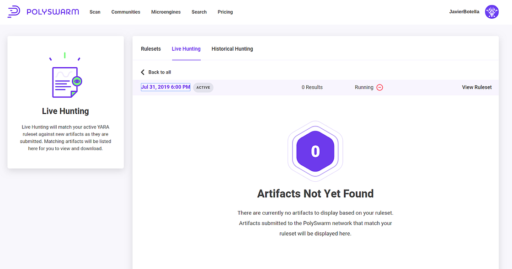Open JavierBotella's profile avatar
Screen dimensions: 512x269
tap(491, 12)
